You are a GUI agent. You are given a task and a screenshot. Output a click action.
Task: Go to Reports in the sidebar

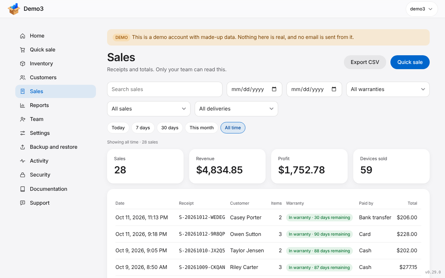pyautogui.click(x=56, y=105)
